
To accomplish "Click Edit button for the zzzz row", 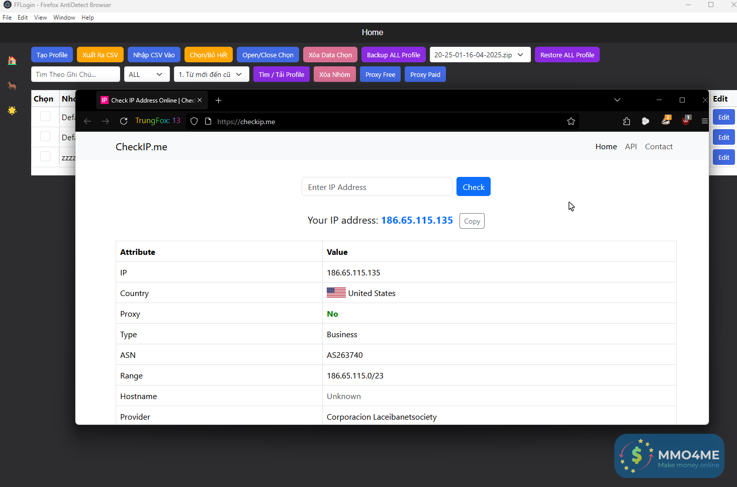I will point(724,157).
